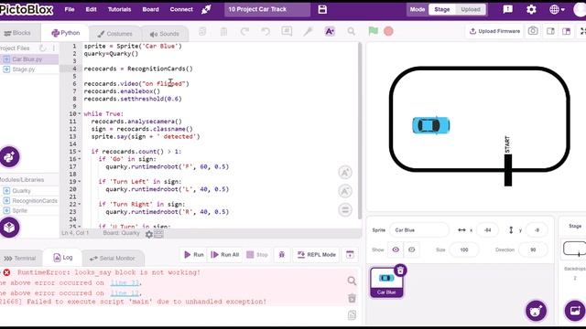Image resolution: width=586 pixels, height=329 pixels.
Task: Click Upload Firmware button
Action: 494,31
